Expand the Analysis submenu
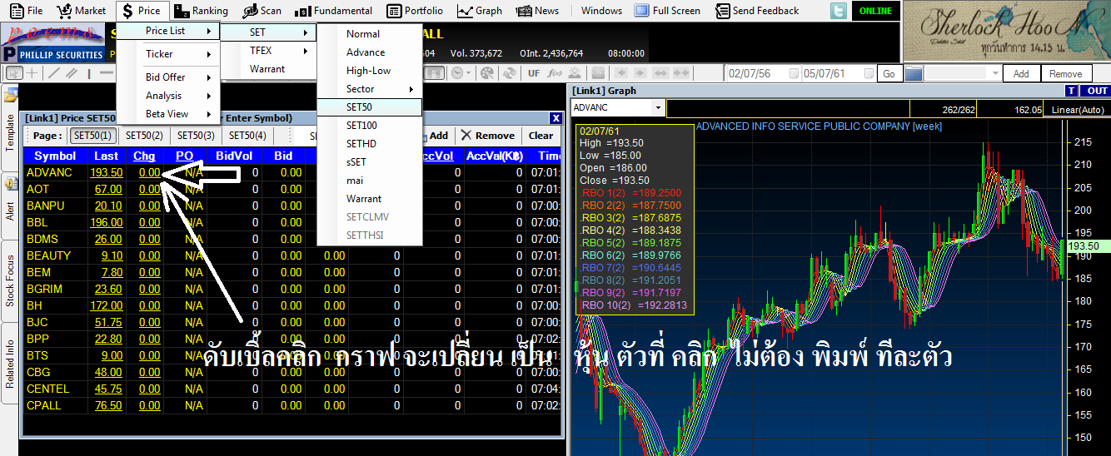 pos(168,96)
